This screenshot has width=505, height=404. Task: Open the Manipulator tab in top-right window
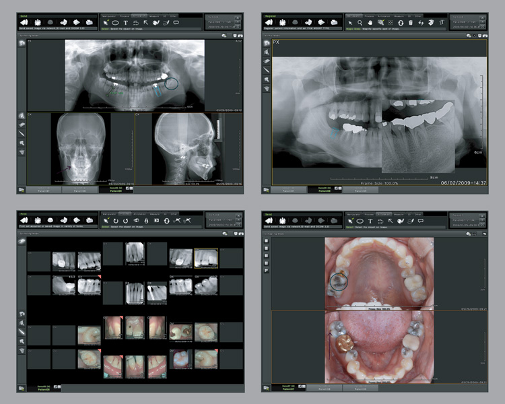[x=354, y=15]
